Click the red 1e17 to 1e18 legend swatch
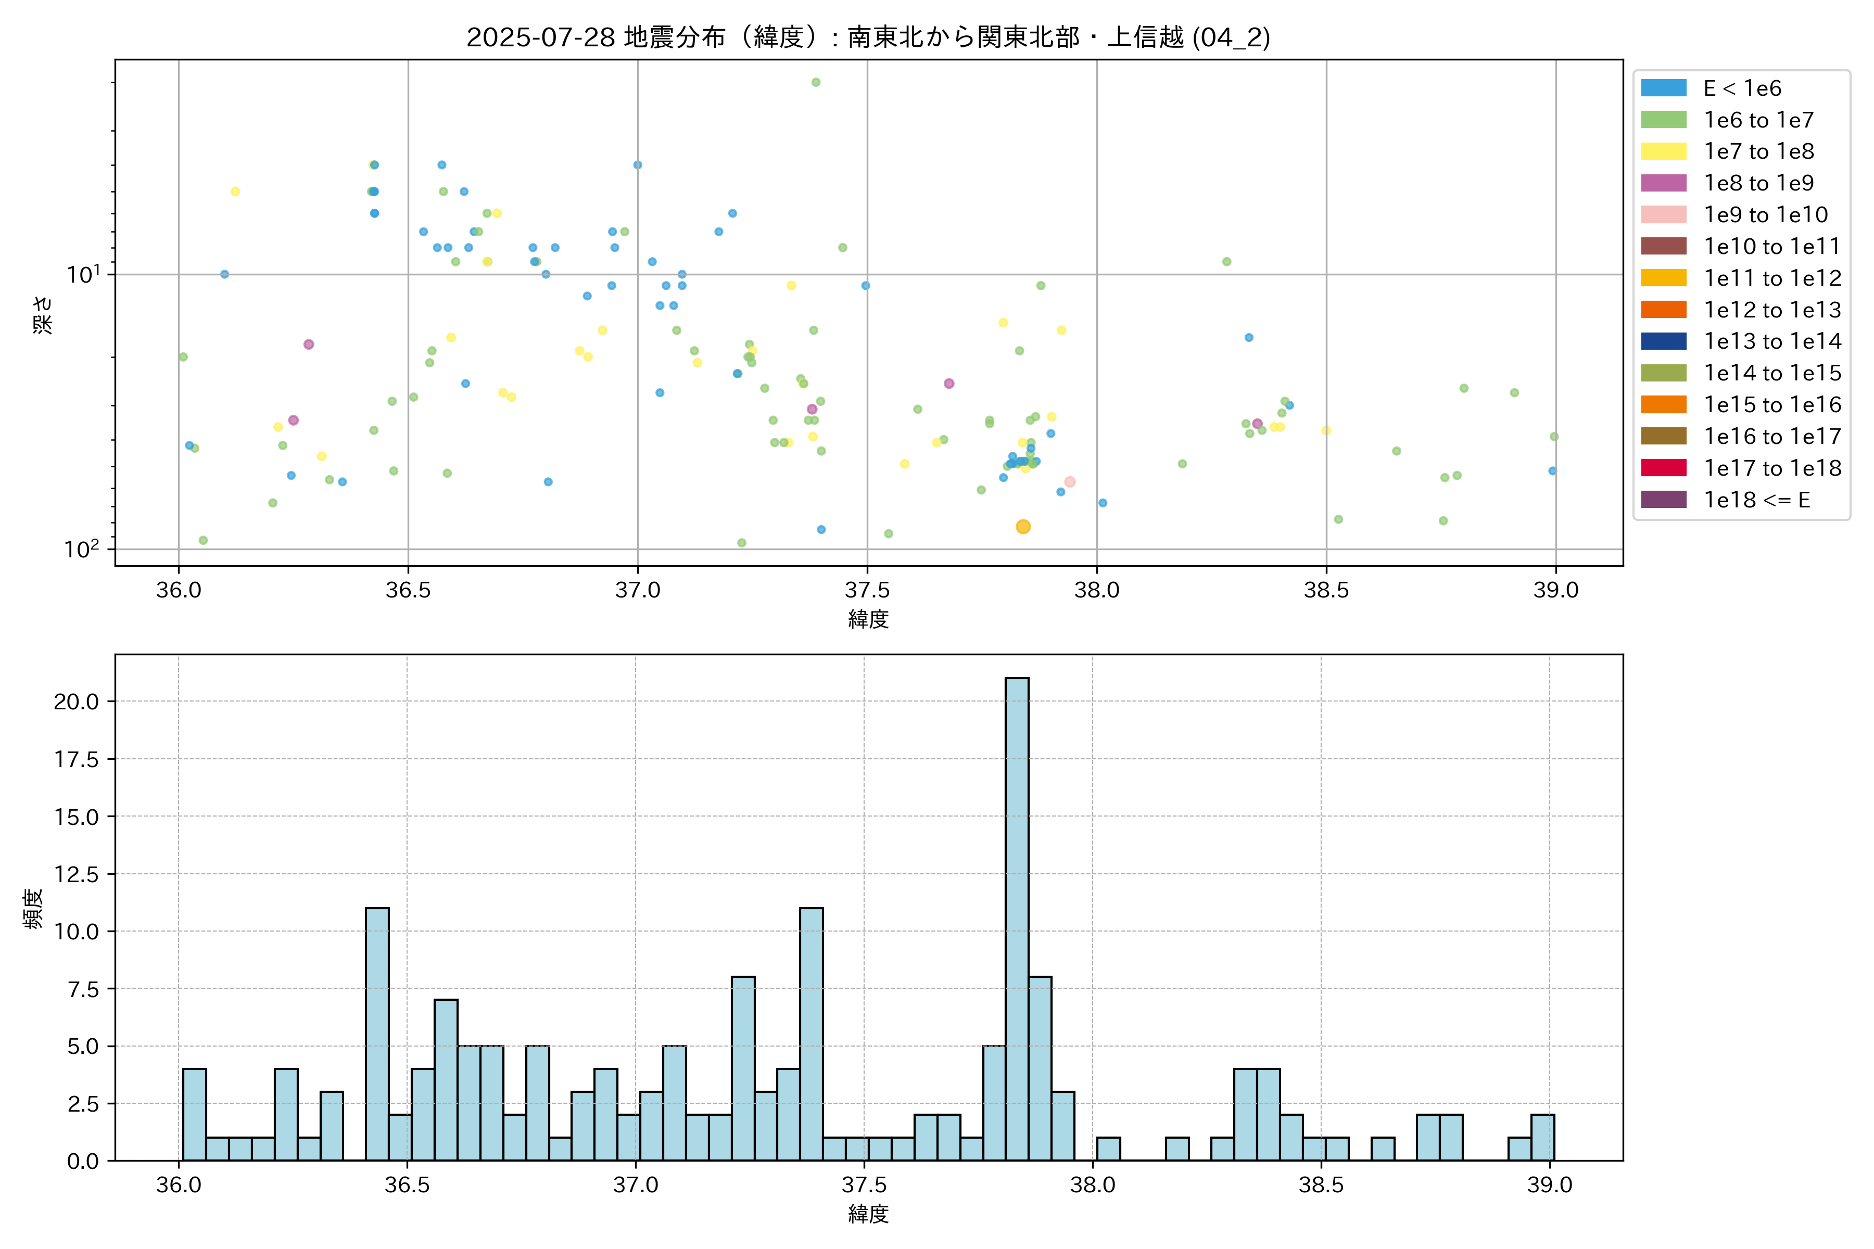Screen dimensions: 1874x1249 click(1663, 467)
